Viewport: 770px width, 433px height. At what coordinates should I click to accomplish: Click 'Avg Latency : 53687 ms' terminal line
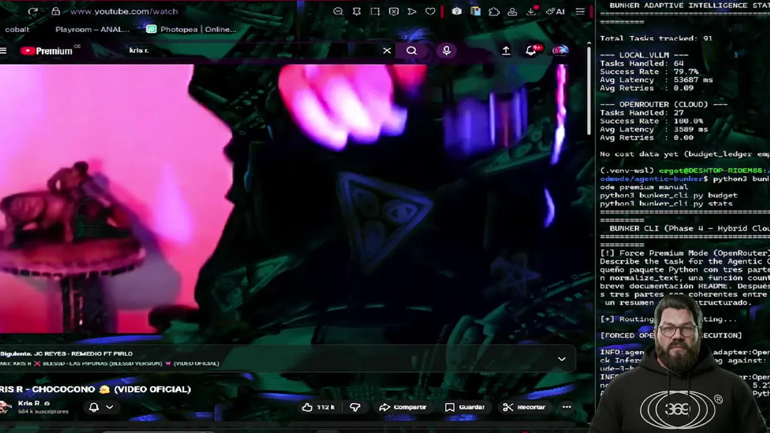tap(656, 79)
